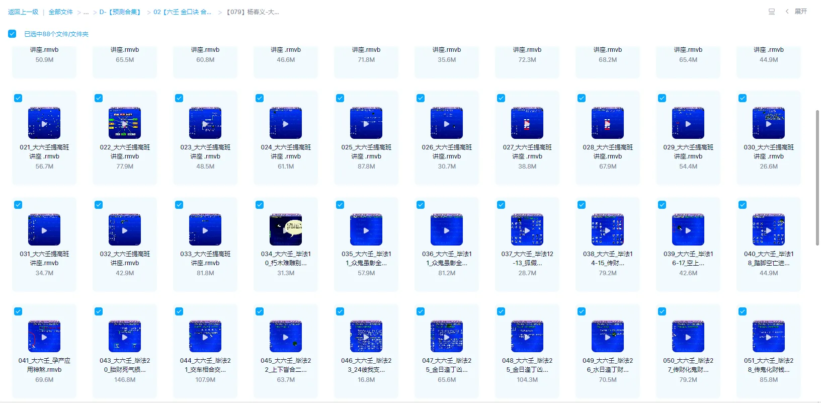
Task: Play the 021_大六壬提高班 video thumbnail
Action: coord(44,123)
